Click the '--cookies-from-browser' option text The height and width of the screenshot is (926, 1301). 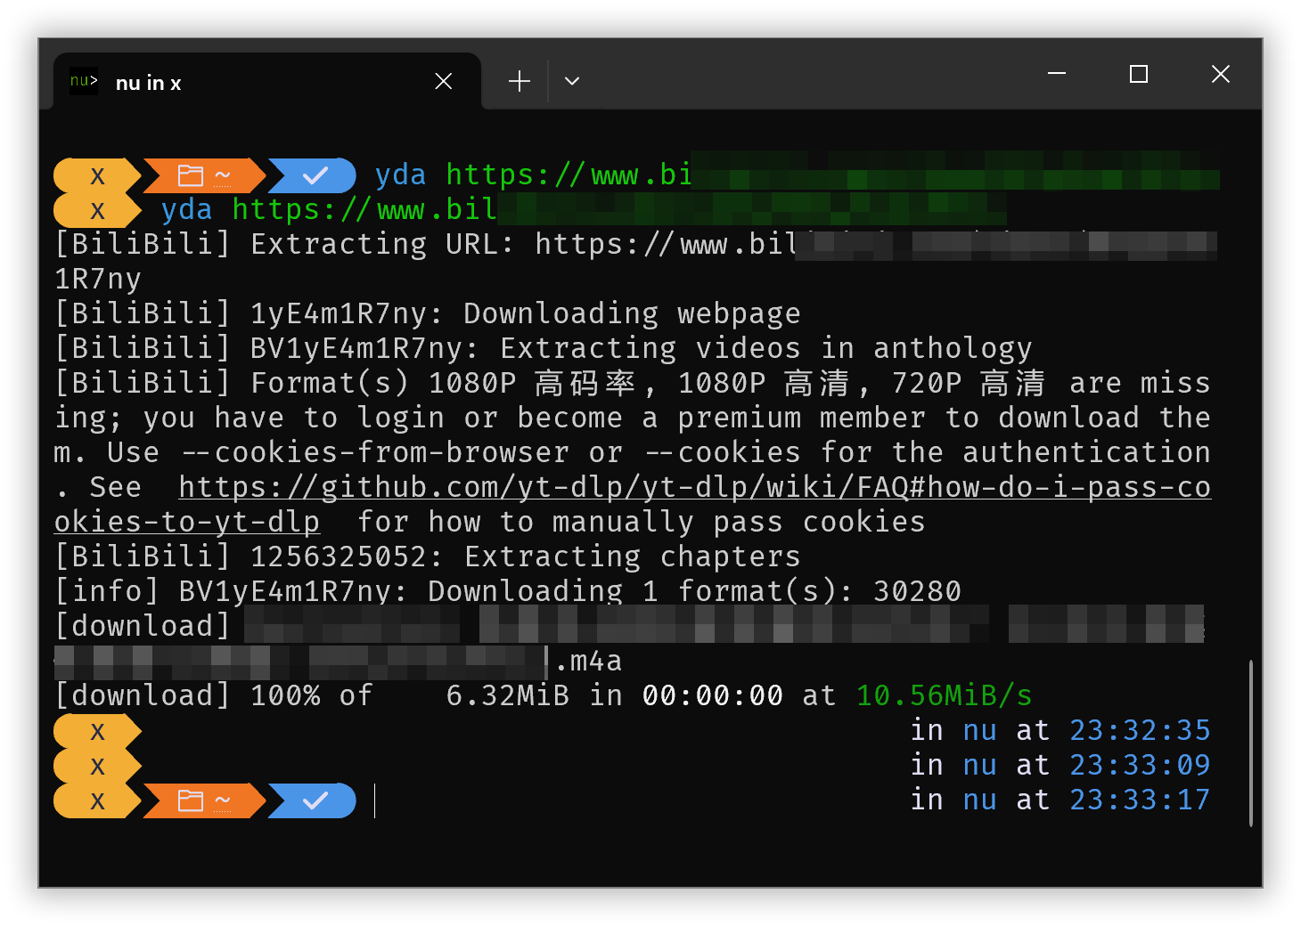(x=375, y=453)
